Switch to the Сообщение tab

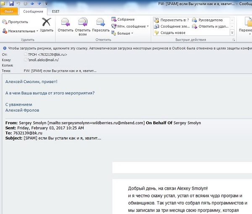coord(33,11)
